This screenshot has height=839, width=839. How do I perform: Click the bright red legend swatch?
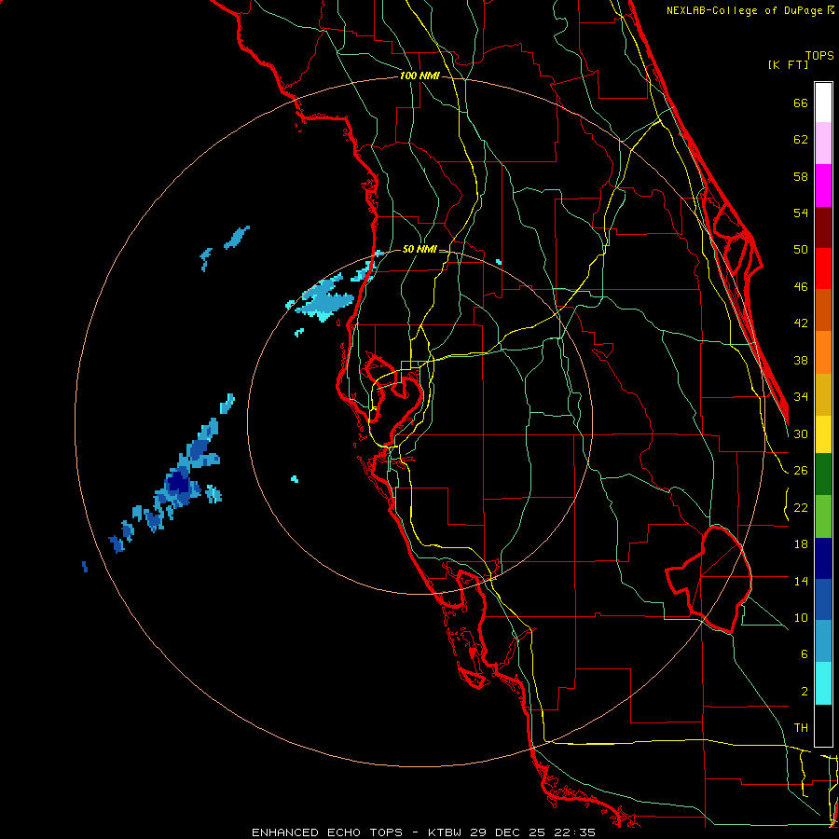tap(823, 268)
